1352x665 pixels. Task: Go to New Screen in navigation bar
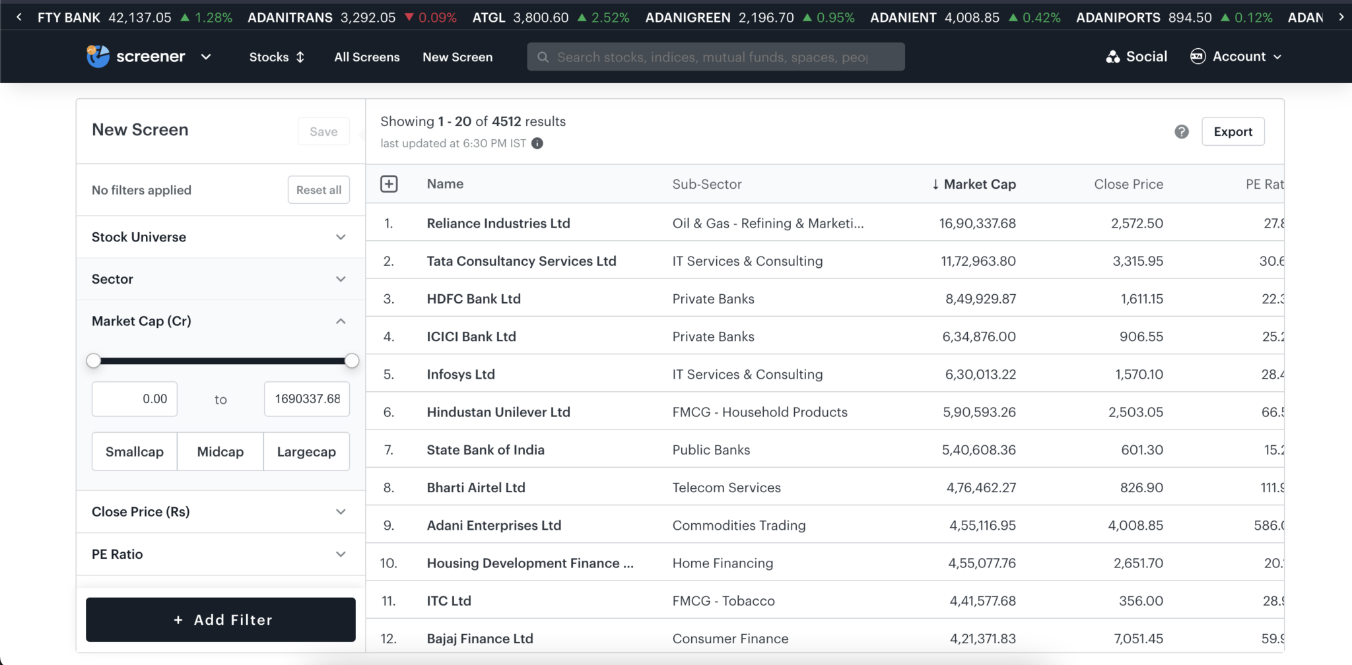(x=457, y=57)
